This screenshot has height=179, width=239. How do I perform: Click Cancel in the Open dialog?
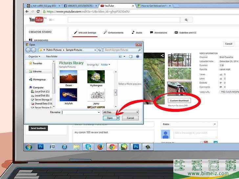pos(130,118)
